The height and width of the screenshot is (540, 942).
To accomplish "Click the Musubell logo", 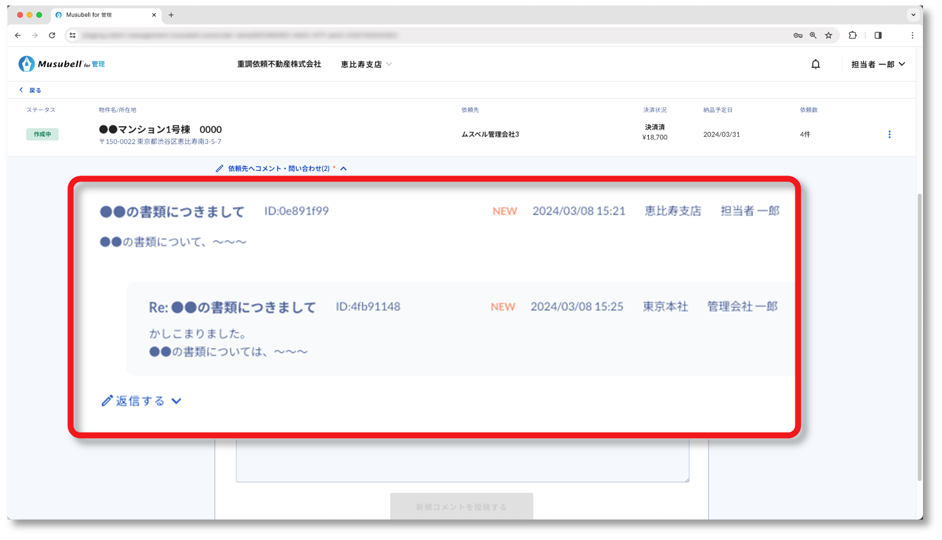I will point(61,64).
